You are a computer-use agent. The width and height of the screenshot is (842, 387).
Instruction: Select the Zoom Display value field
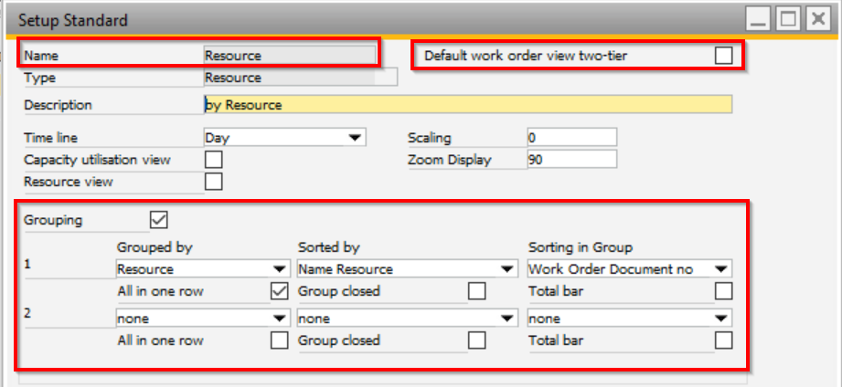(x=571, y=160)
